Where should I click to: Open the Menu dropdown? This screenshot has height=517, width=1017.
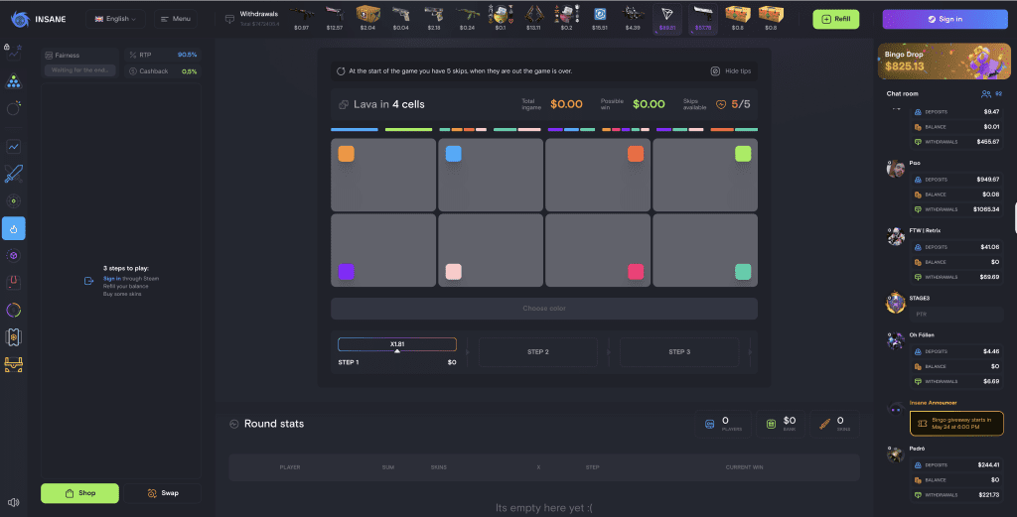[175, 19]
